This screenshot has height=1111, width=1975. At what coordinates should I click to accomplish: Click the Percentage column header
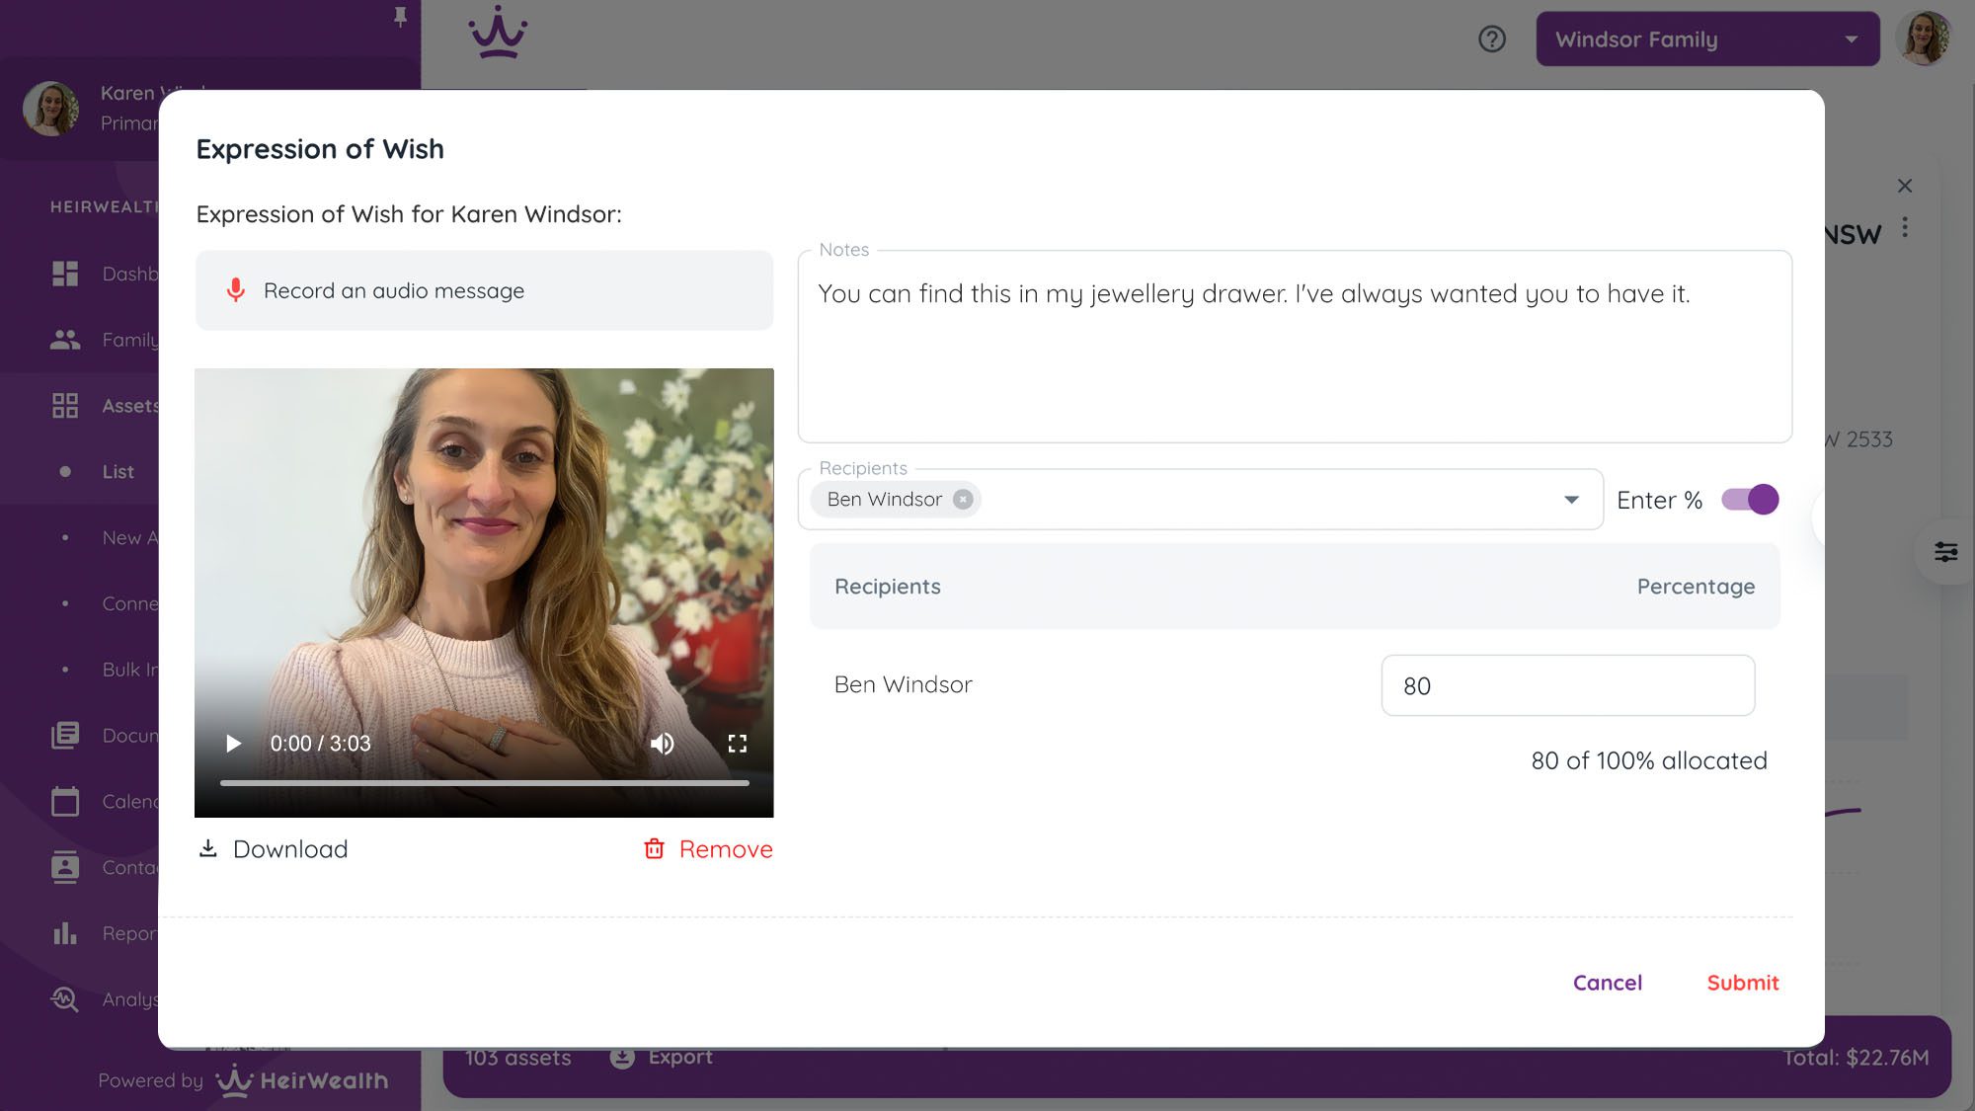[x=1696, y=587]
